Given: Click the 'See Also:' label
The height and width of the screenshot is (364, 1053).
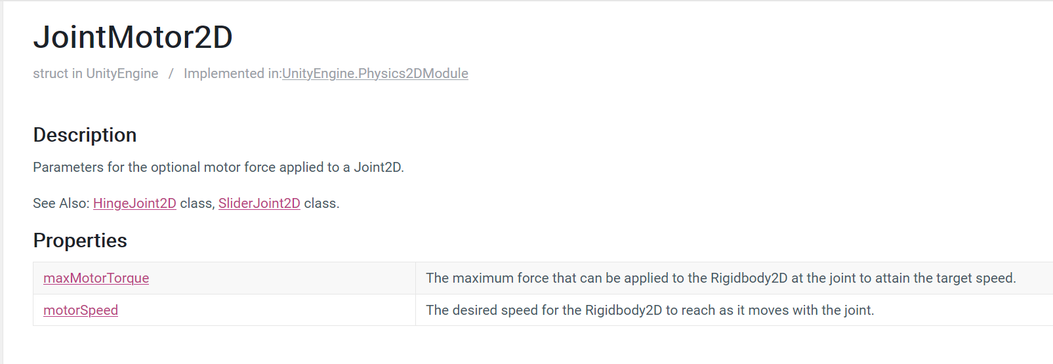Looking at the screenshot, I should pos(61,203).
